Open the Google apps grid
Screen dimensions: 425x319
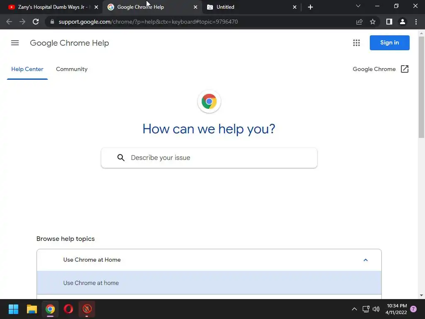[357, 43]
